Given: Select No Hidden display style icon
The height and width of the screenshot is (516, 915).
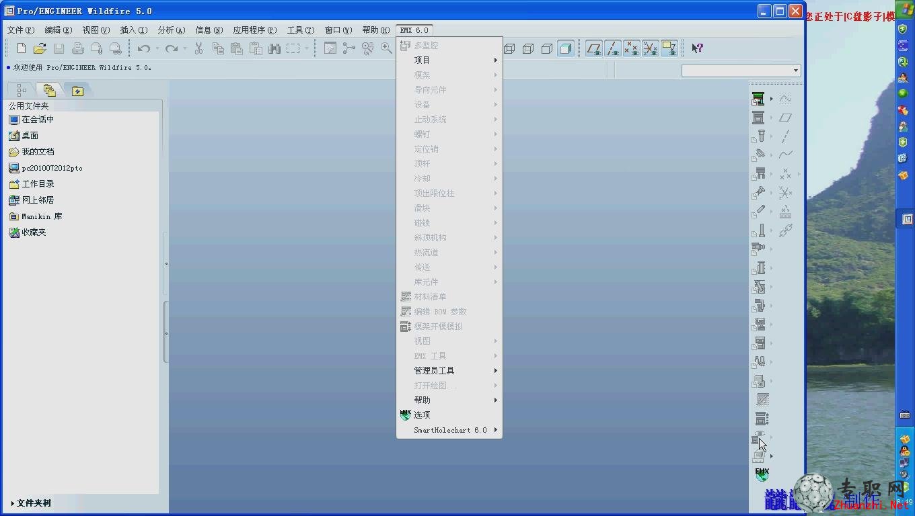Looking at the screenshot, I should (x=547, y=48).
